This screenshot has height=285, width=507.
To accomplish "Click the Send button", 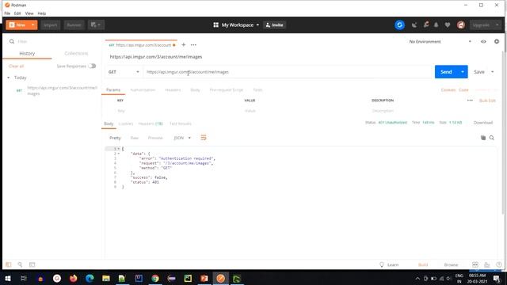I will (446, 72).
